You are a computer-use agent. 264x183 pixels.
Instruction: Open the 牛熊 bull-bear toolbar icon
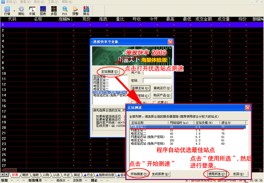coord(32,11)
